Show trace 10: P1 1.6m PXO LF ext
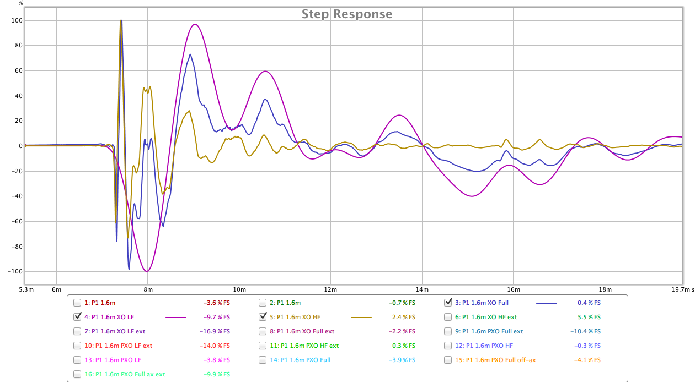The width and height of the screenshot is (695, 383). tap(77, 346)
